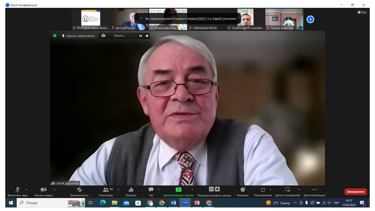Start Демонстрация экрана screen share
The image size is (375, 211).
click(178, 192)
